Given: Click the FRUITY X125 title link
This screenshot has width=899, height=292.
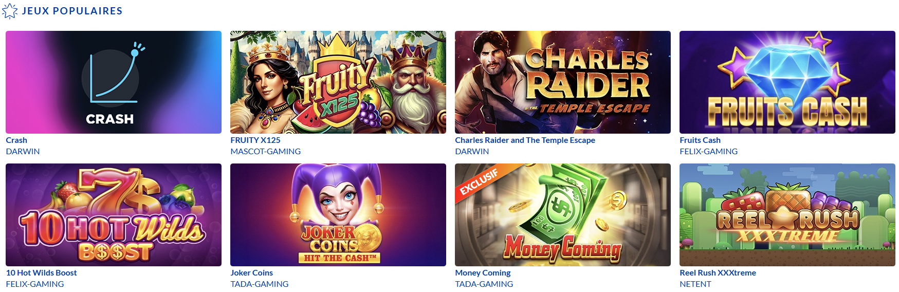Looking at the screenshot, I should tap(255, 140).
